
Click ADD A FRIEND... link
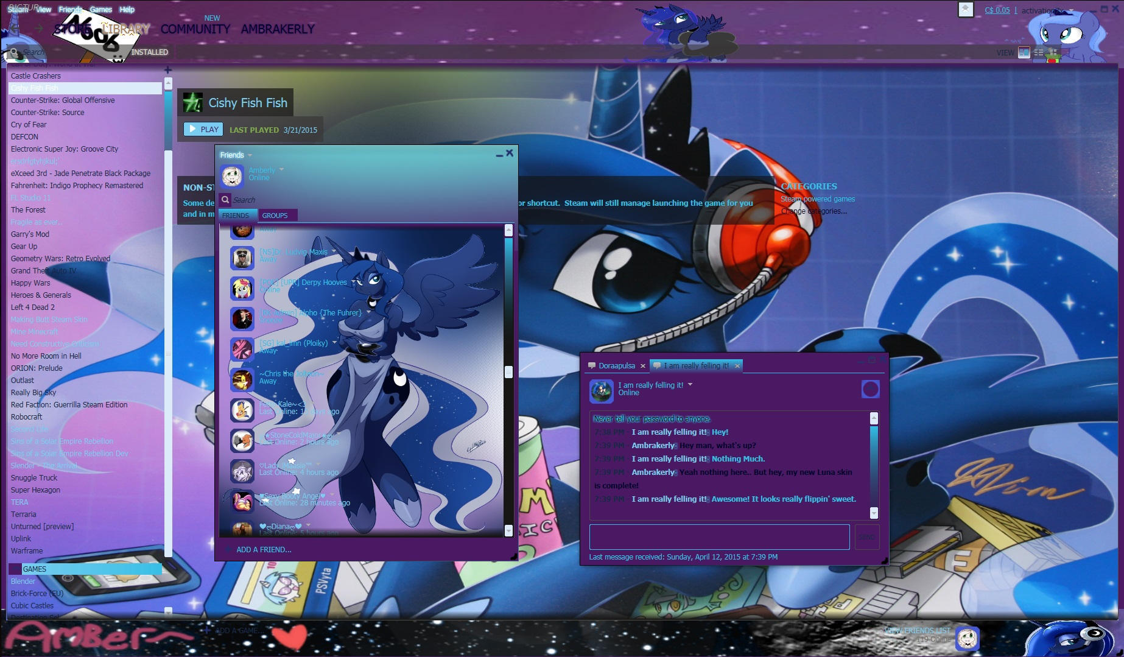tap(264, 550)
